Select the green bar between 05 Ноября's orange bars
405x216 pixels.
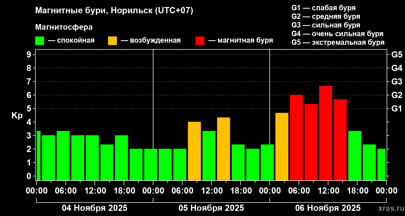click(x=209, y=156)
